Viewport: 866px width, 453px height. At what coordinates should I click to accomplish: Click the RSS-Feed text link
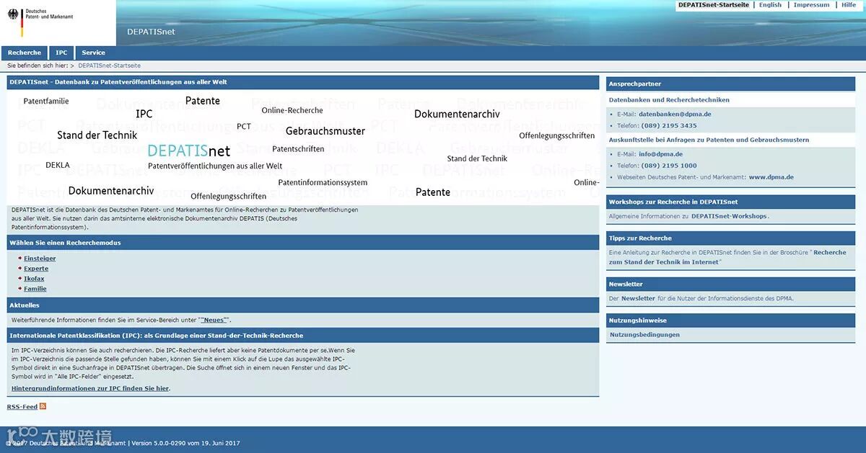(22, 407)
